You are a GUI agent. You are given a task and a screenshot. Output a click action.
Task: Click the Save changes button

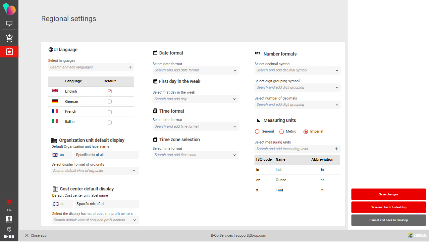point(388,194)
